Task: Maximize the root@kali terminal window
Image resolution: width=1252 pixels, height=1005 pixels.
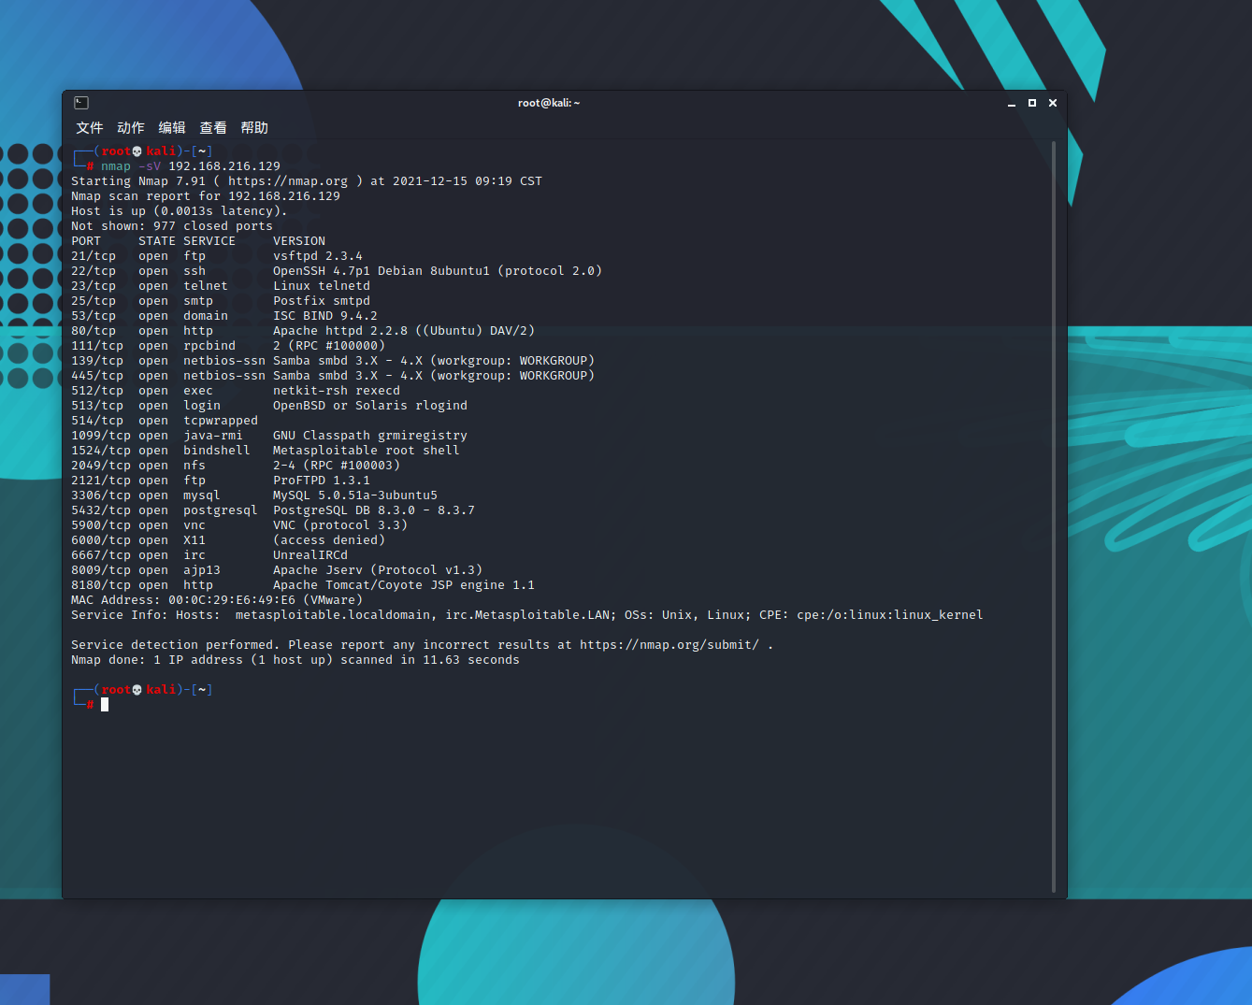Action: [x=1032, y=103]
